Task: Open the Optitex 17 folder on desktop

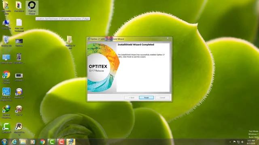Action: [70, 42]
